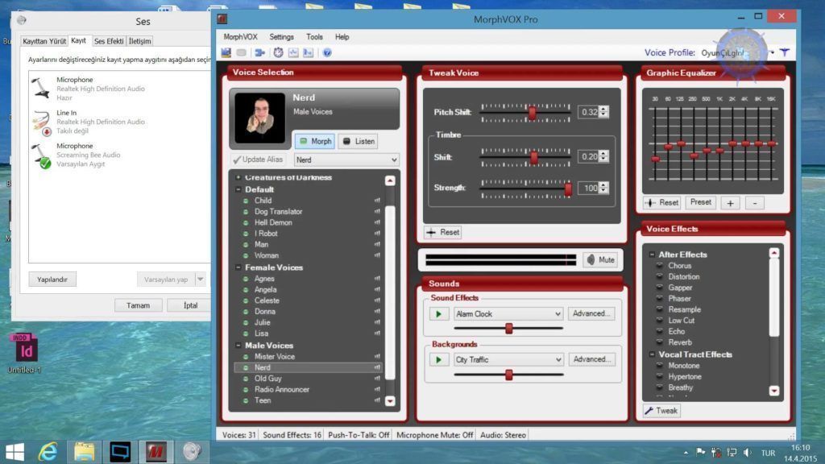Switch to the Ses Efekti tab
825x464 pixels.
pos(108,41)
